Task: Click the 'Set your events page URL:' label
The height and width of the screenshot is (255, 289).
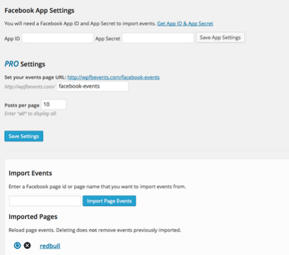Action: [36, 77]
